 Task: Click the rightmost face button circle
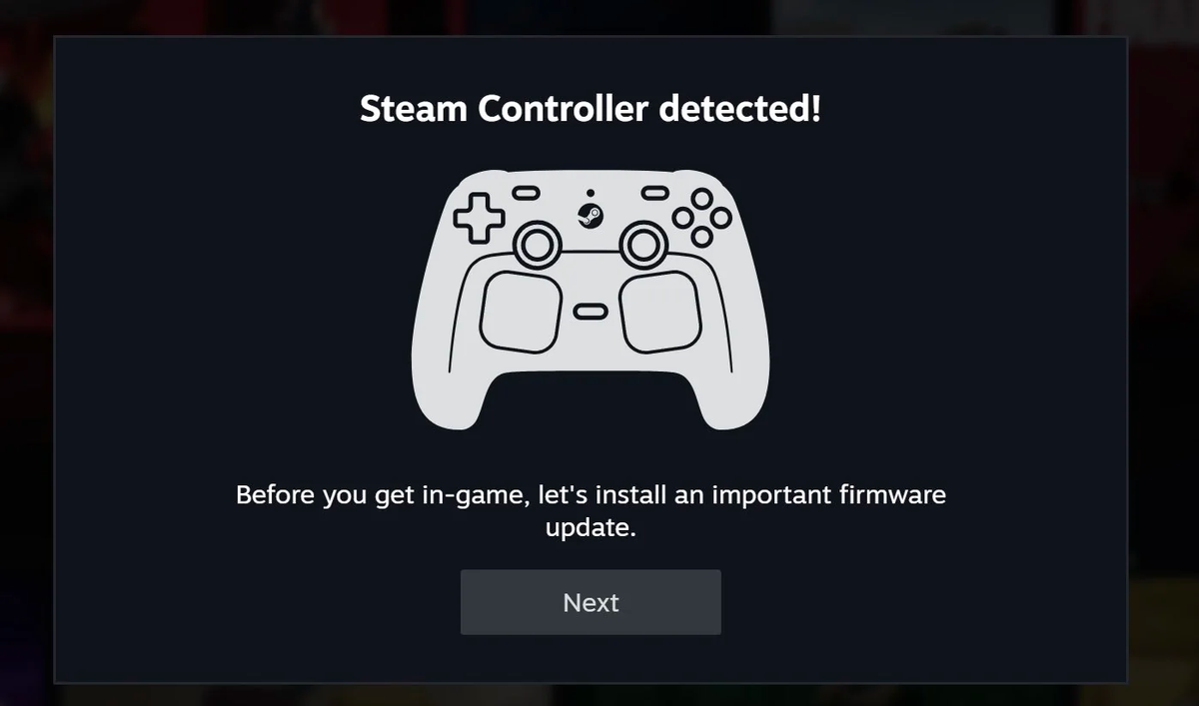pyautogui.click(x=721, y=218)
